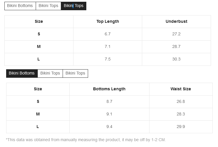Open middle Bikini Tops tab above Bottoms Length table
The width and height of the screenshot is (218, 147).
[x=50, y=73]
